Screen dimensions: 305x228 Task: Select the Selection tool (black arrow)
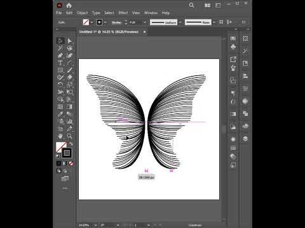tap(60, 41)
